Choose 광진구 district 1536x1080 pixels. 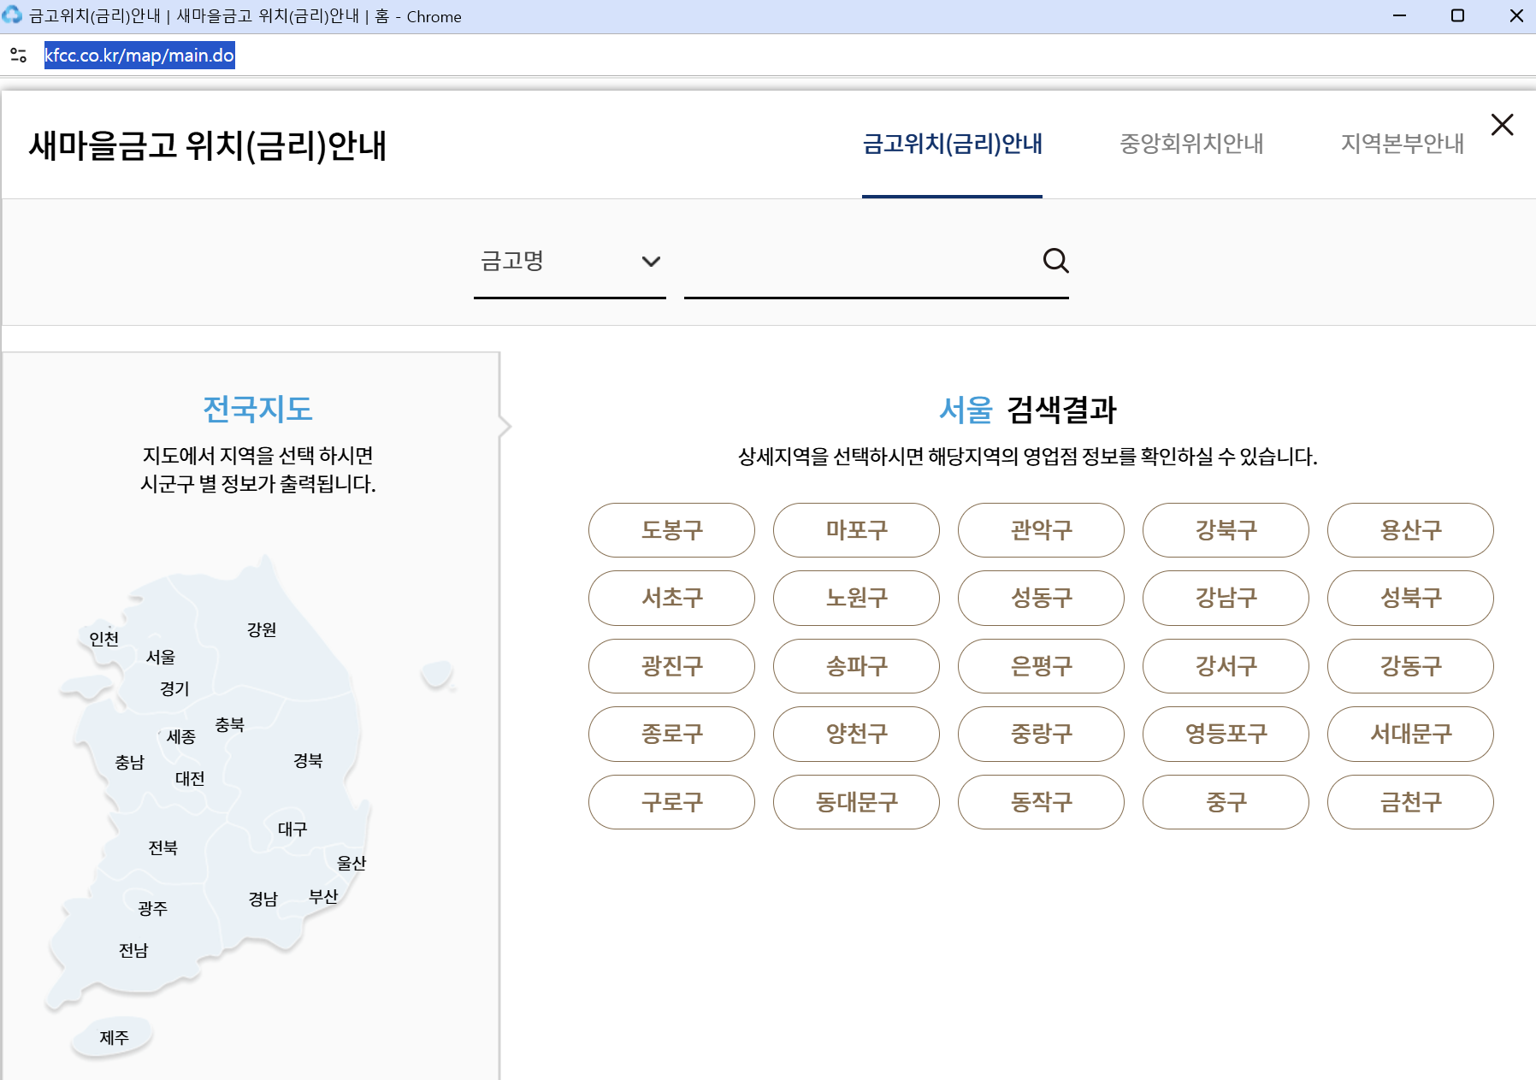[671, 666]
